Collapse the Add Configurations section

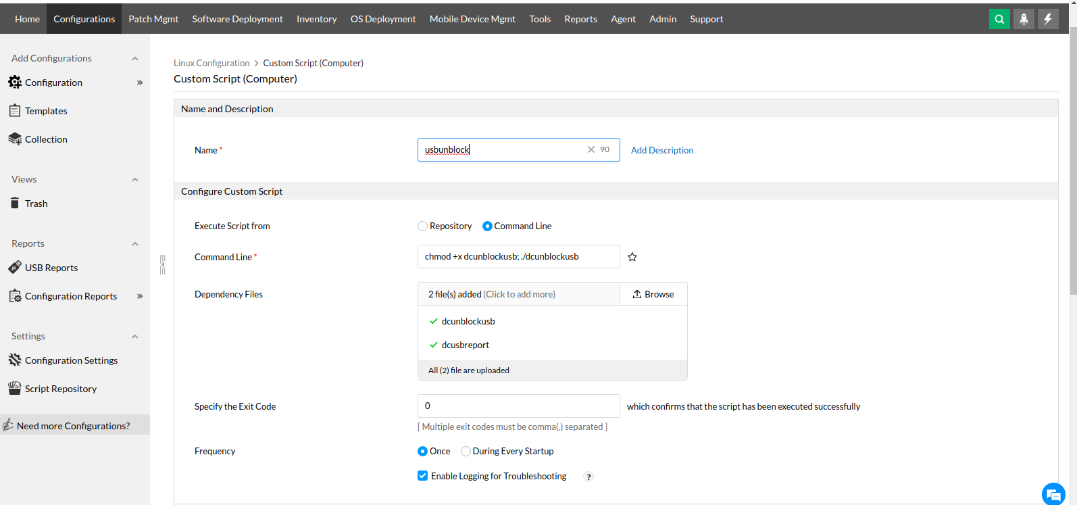(x=135, y=59)
